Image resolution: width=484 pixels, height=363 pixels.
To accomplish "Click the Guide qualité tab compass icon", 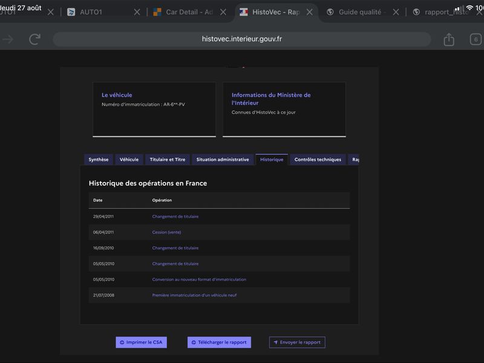I will (330, 12).
